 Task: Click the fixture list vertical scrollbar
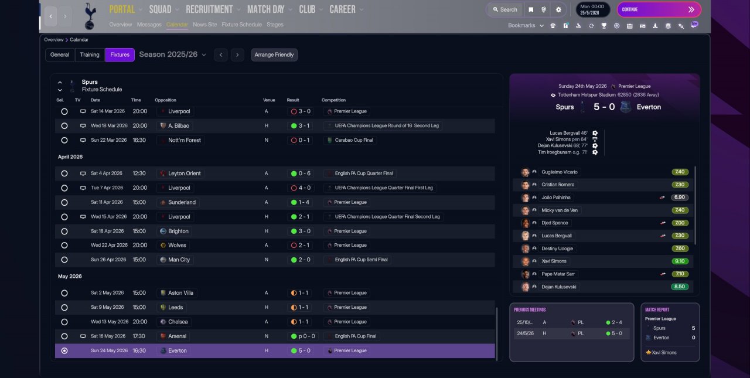(497, 334)
